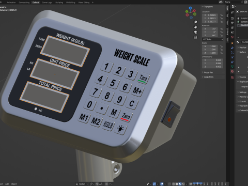The width and height of the screenshot is (248, 186).
Task: Open the material browse dropdown beside GLASS
Action: (238, 42)
